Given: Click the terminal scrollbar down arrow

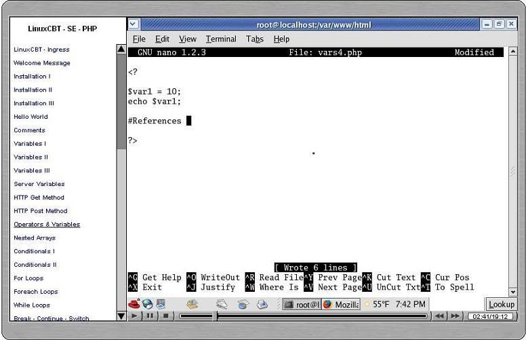Looking at the screenshot, I should point(512,292).
